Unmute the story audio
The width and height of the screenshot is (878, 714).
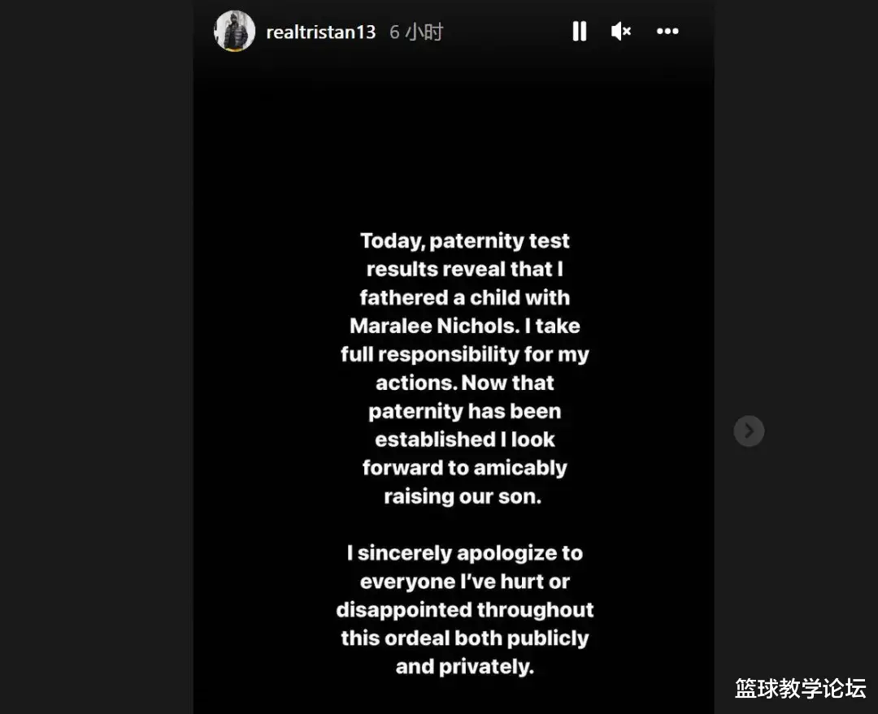(621, 32)
